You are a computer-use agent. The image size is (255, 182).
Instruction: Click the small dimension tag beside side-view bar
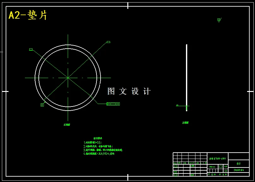177,105
